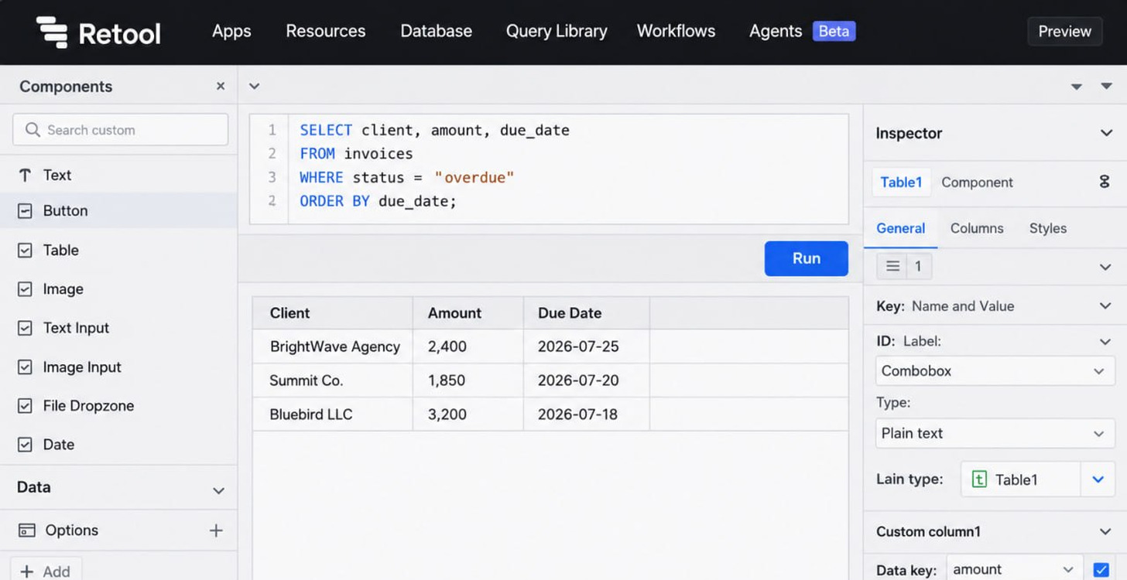Viewport: 1127px width, 580px height.
Task: Select the Date component icon
Action: [25, 445]
